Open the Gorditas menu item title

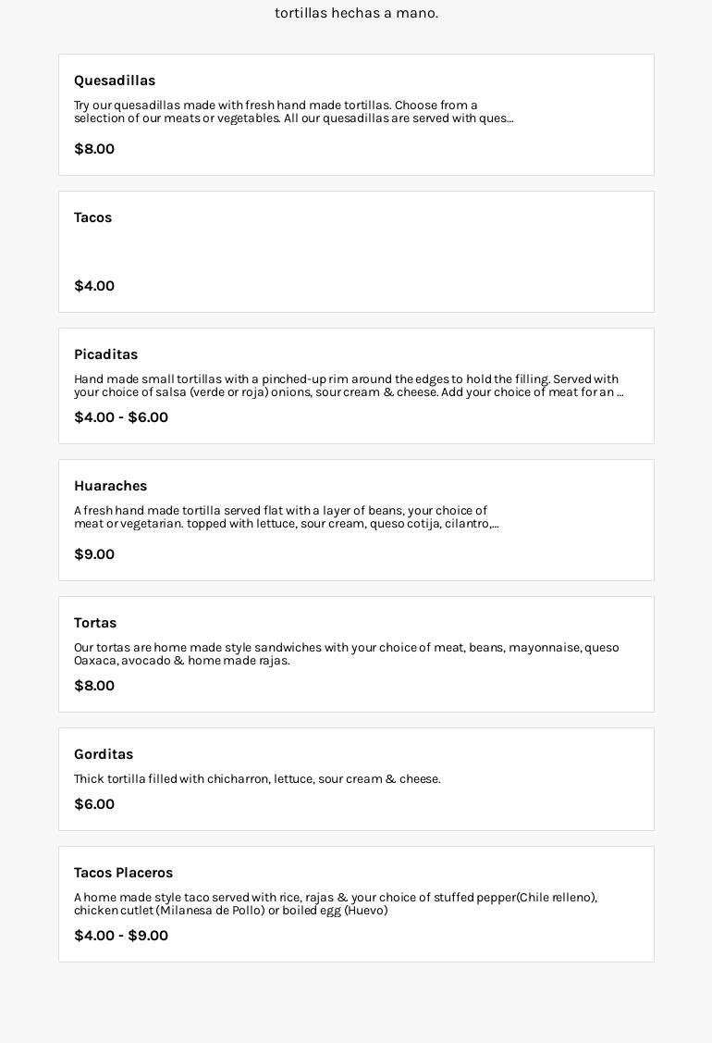104,754
